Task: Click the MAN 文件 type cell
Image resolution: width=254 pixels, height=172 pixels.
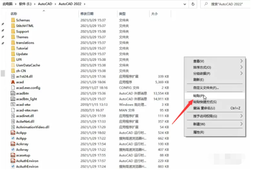Action: 127,110
